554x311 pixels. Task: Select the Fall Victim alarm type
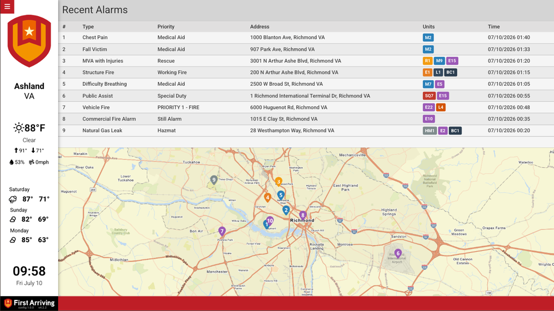tap(95, 49)
